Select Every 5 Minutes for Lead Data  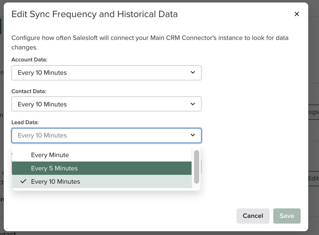(54, 168)
